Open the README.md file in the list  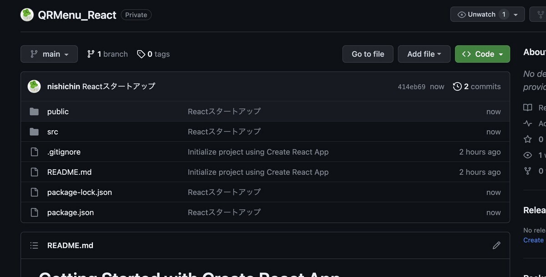coord(70,172)
